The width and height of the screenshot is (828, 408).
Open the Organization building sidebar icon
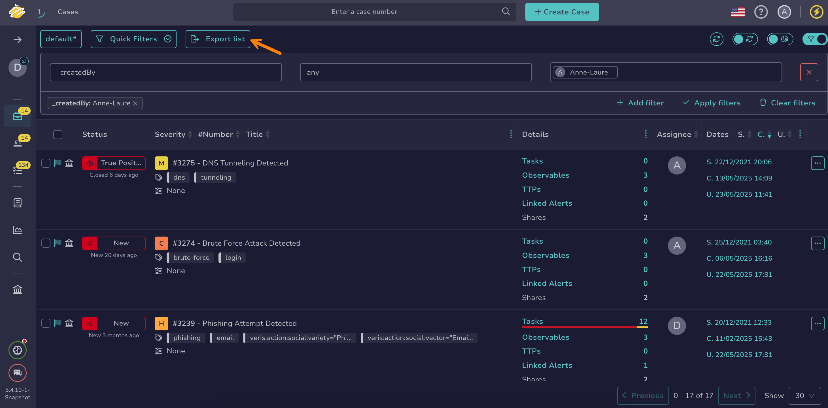(18, 290)
